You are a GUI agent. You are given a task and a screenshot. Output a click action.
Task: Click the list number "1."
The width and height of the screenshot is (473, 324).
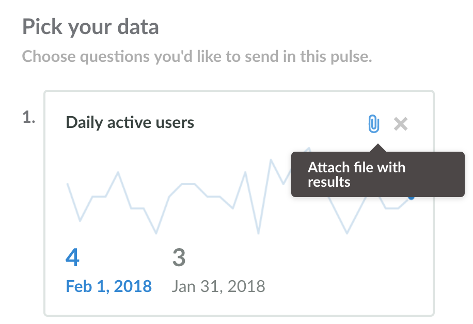point(28,118)
